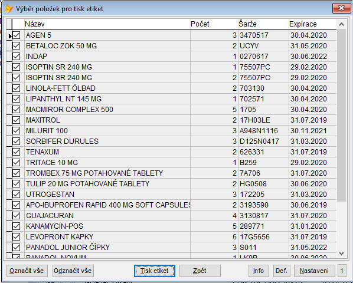Uncheck the BETALOC ZOK 50 MG checkbox

[x=16, y=45]
